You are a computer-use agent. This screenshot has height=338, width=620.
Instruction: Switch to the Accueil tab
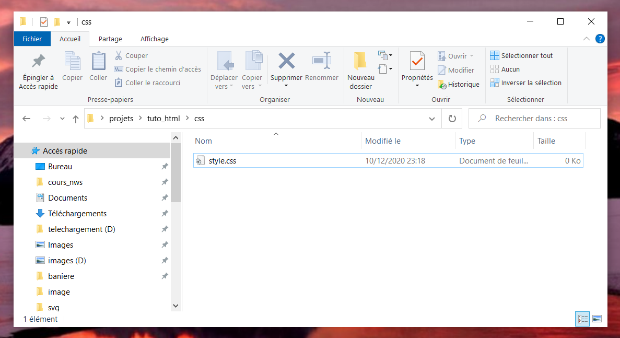(x=70, y=39)
